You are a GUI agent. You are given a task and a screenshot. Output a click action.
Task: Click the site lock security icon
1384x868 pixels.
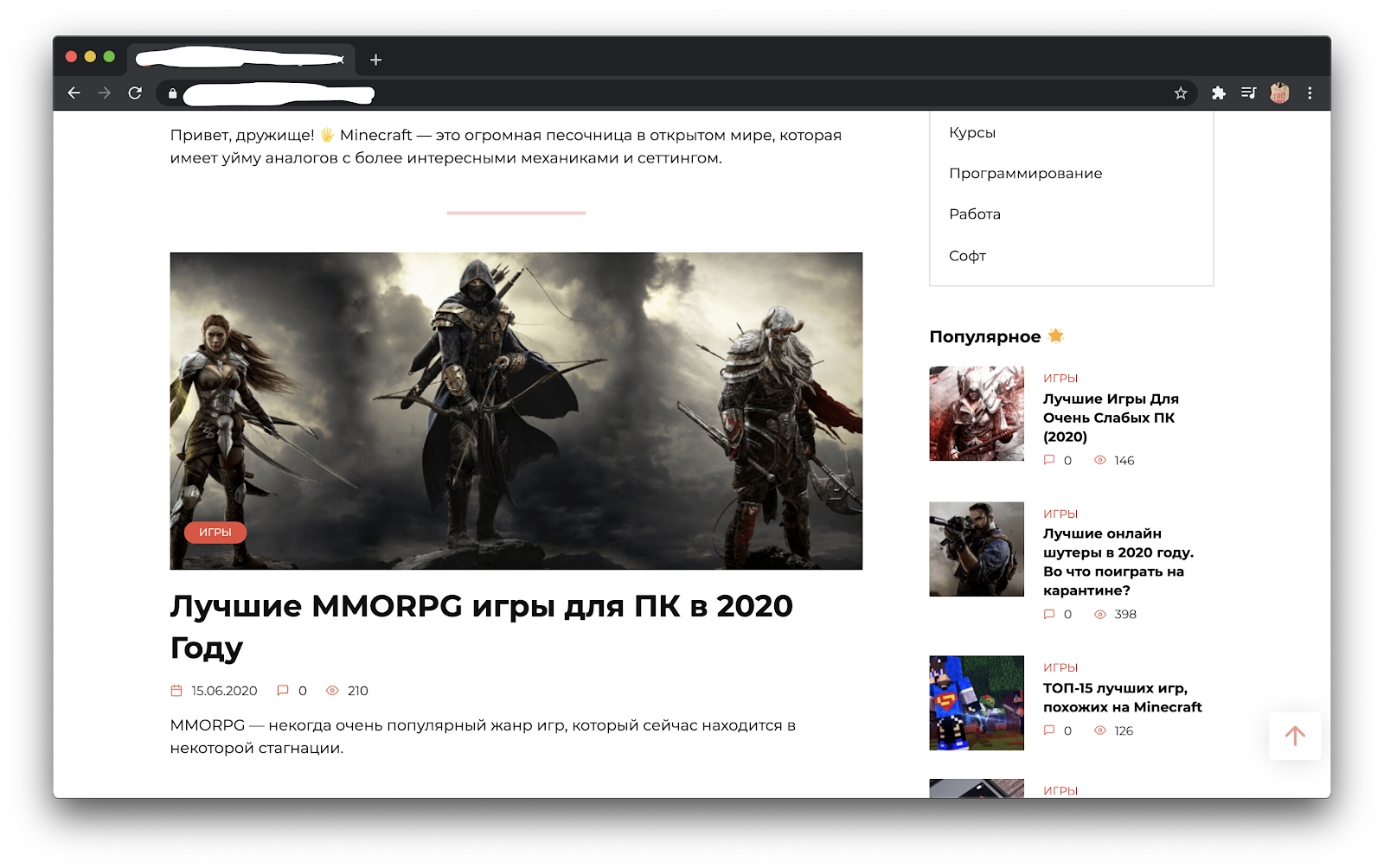pos(173,93)
